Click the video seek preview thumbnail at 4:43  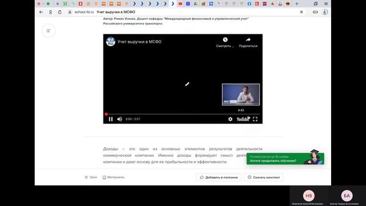coord(241,94)
